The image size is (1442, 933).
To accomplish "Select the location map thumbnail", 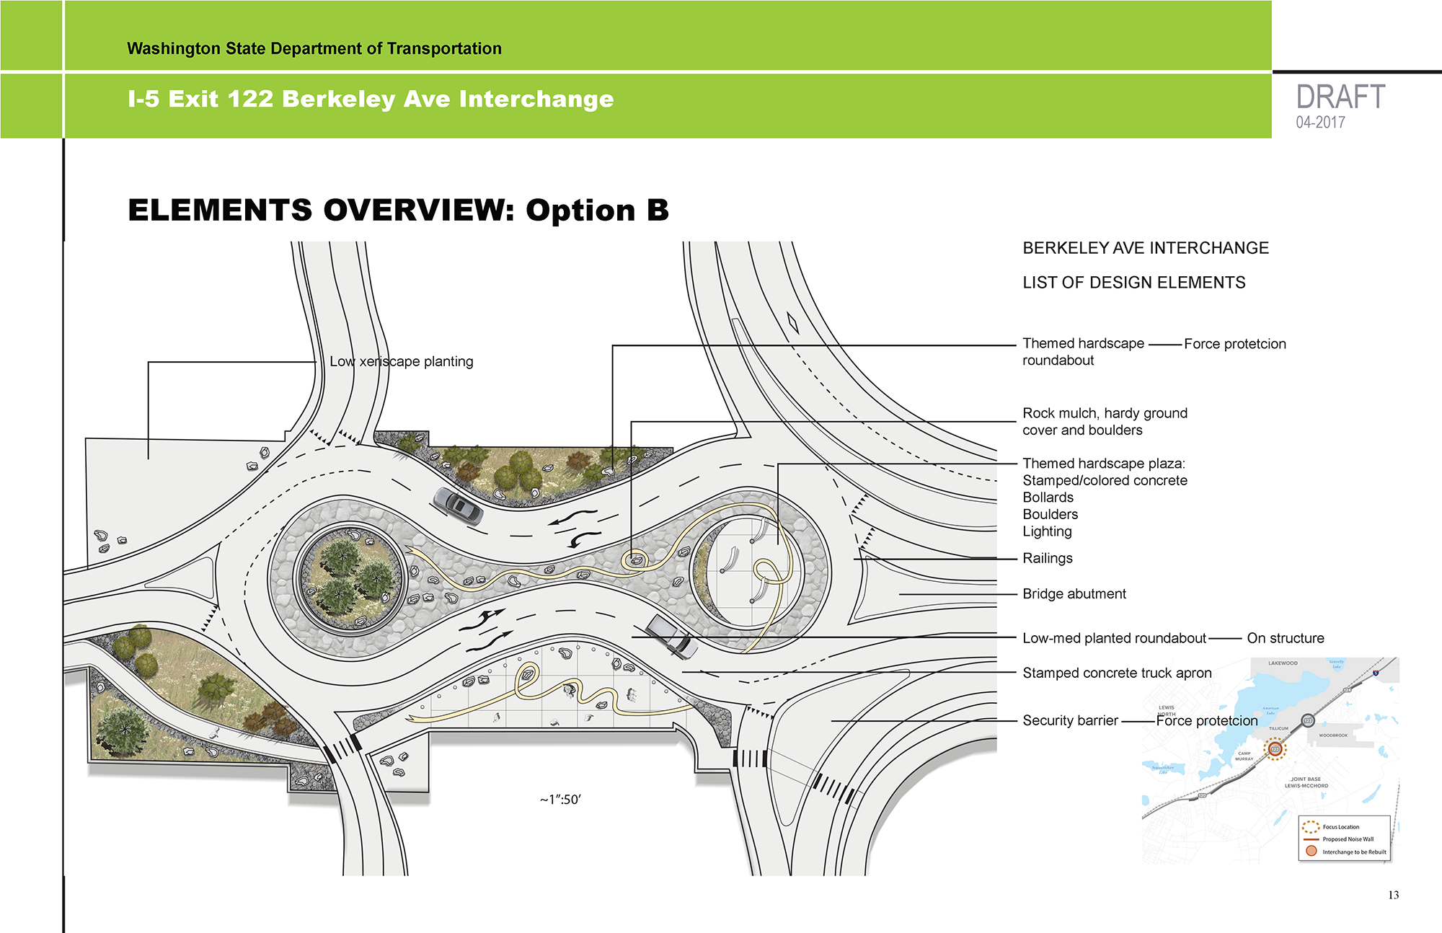I will click(1270, 760).
